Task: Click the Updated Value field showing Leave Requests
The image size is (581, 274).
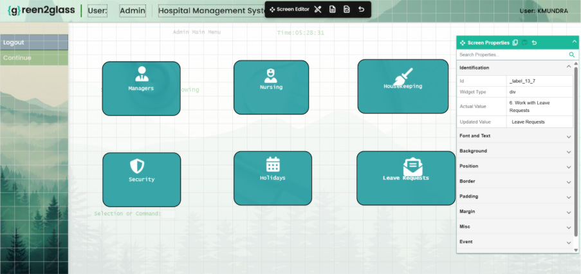Action: [x=539, y=122]
